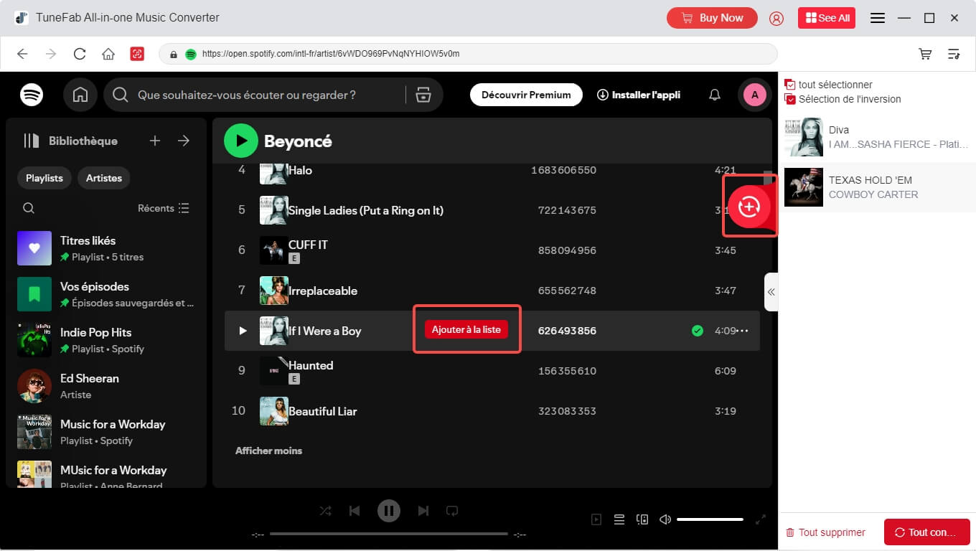Open more options for If I Were a Boy

743,331
